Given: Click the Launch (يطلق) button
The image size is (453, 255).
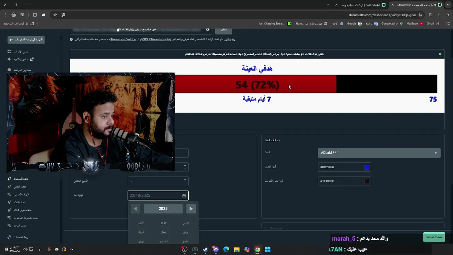Looking at the screenshot, I should pyautogui.click(x=224, y=30).
